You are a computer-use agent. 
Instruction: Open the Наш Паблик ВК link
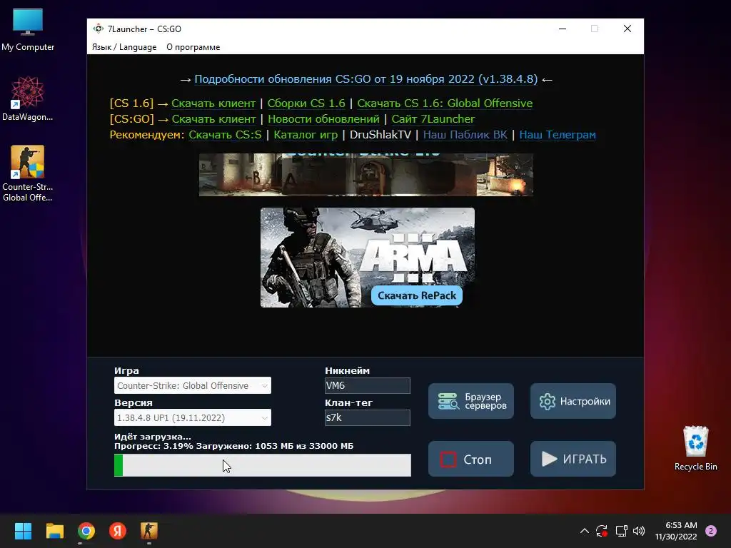point(465,135)
